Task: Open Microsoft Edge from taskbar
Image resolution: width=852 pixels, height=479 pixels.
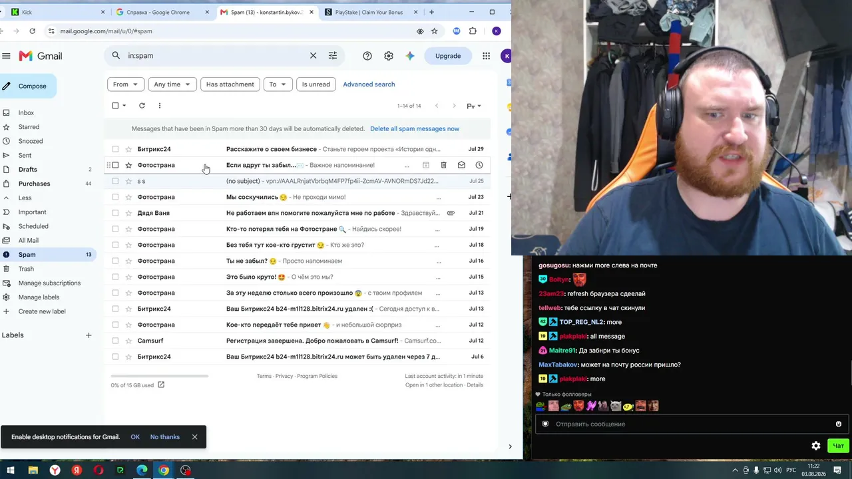Action: 142,470
